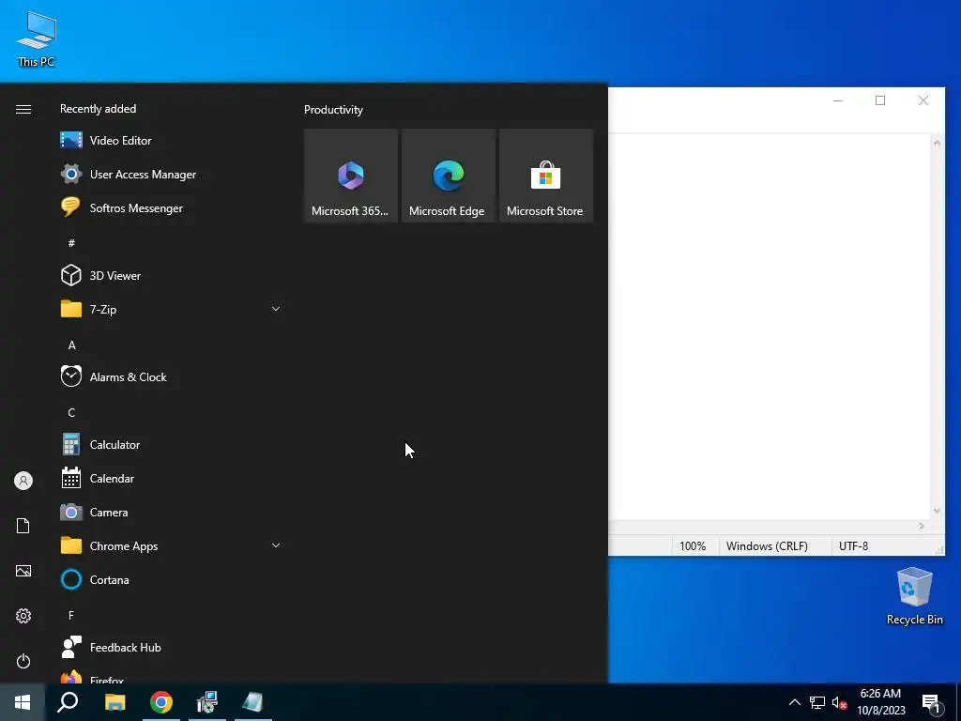Click the clock and date in taskbar
The width and height of the screenshot is (961, 721).
(x=880, y=702)
